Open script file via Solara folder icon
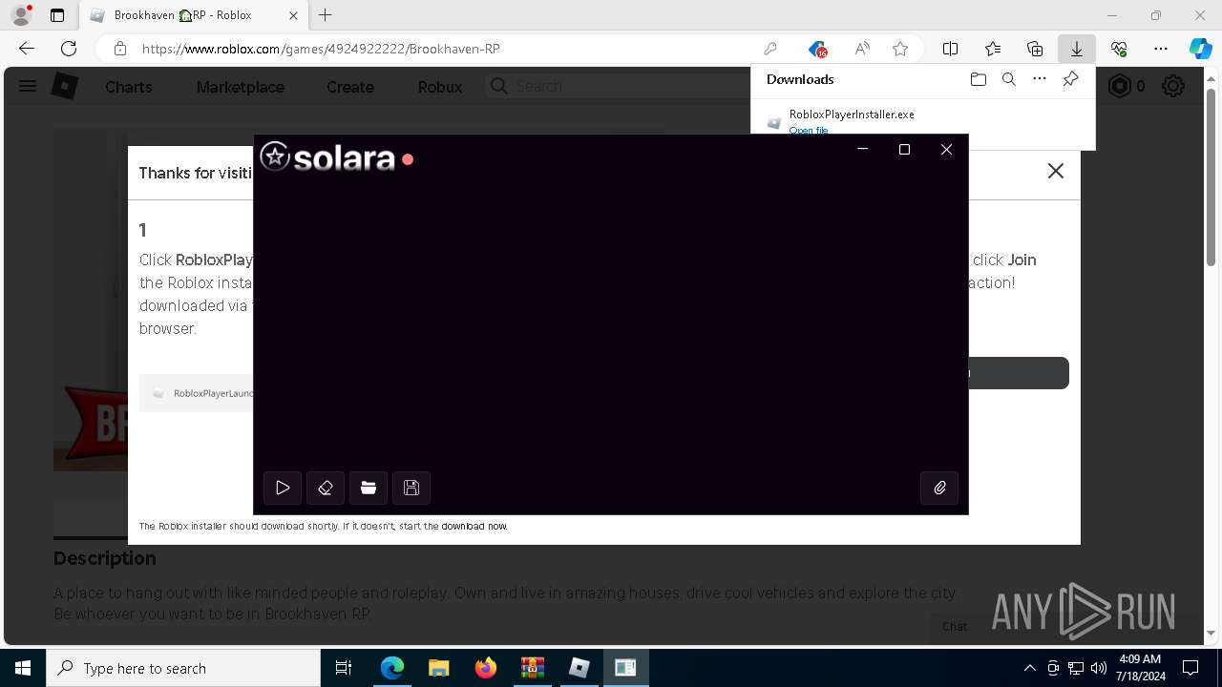Screen dimensions: 1222x687 pyautogui.click(x=369, y=488)
